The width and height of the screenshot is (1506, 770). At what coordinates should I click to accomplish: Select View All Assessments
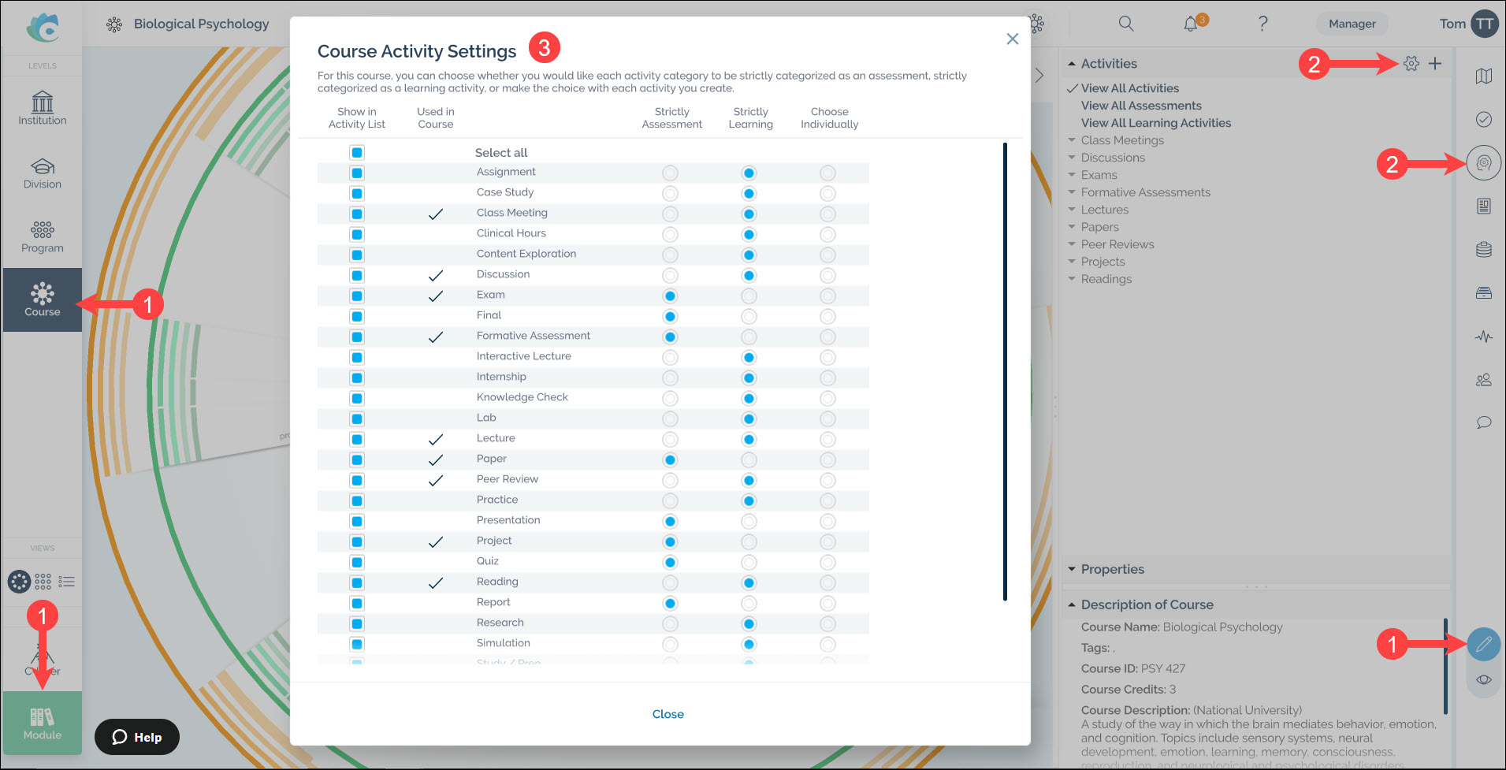pos(1141,106)
